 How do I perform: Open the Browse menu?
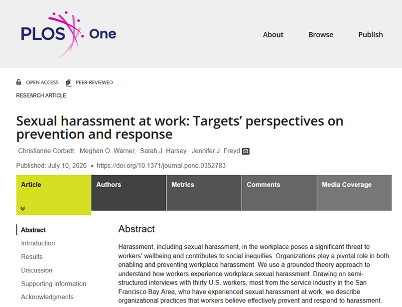pos(321,34)
